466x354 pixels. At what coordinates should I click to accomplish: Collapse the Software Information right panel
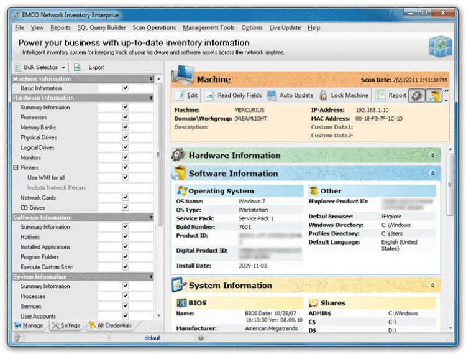pyautogui.click(x=432, y=173)
